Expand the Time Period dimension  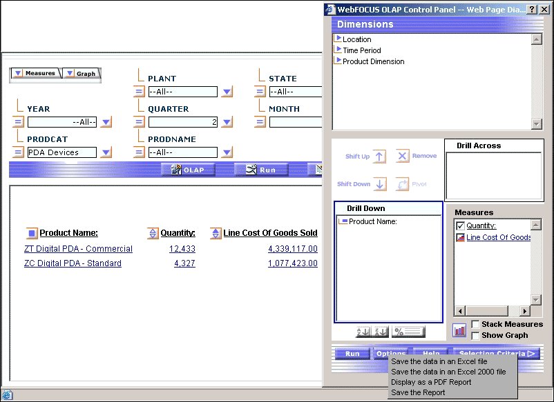(338, 50)
